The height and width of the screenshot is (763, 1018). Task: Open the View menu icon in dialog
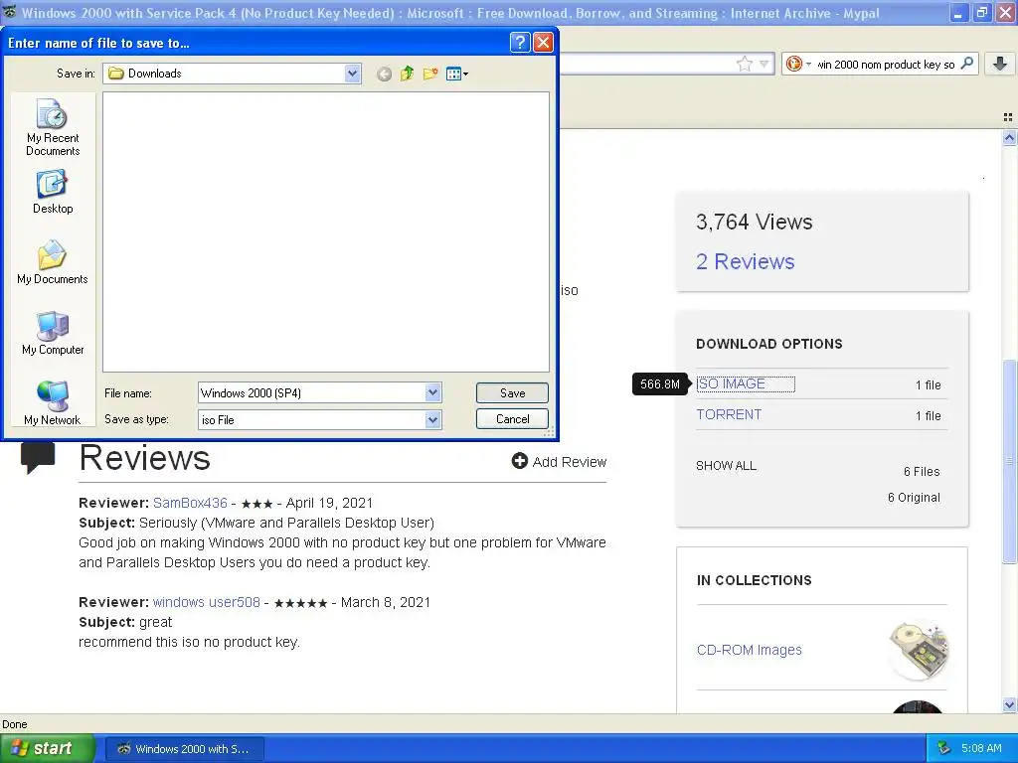(x=457, y=74)
